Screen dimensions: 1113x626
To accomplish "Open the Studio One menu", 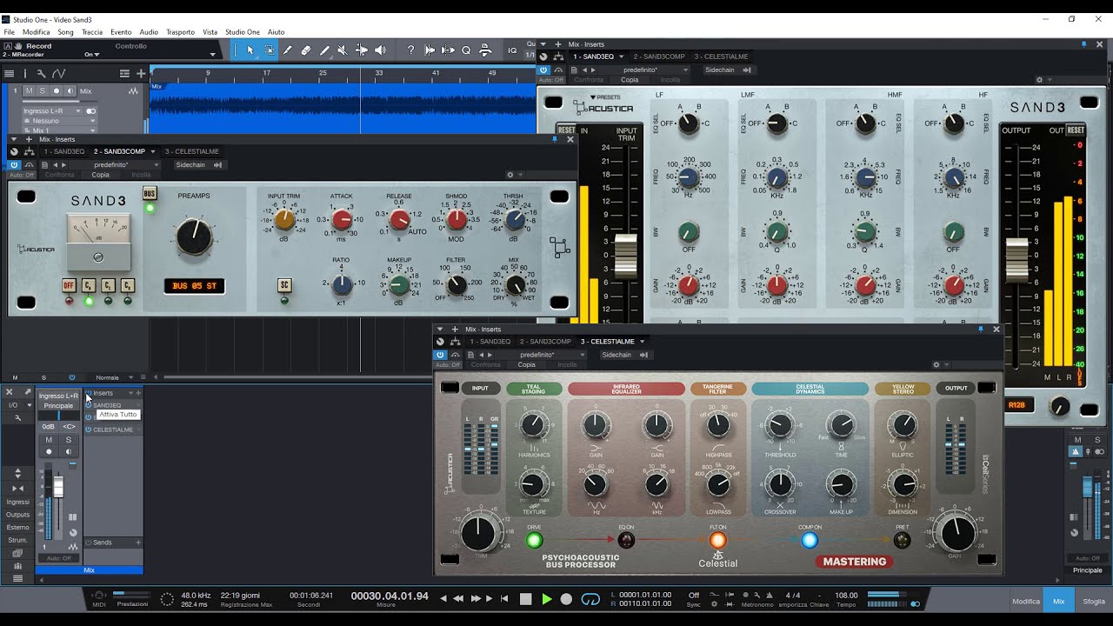I will coord(243,32).
